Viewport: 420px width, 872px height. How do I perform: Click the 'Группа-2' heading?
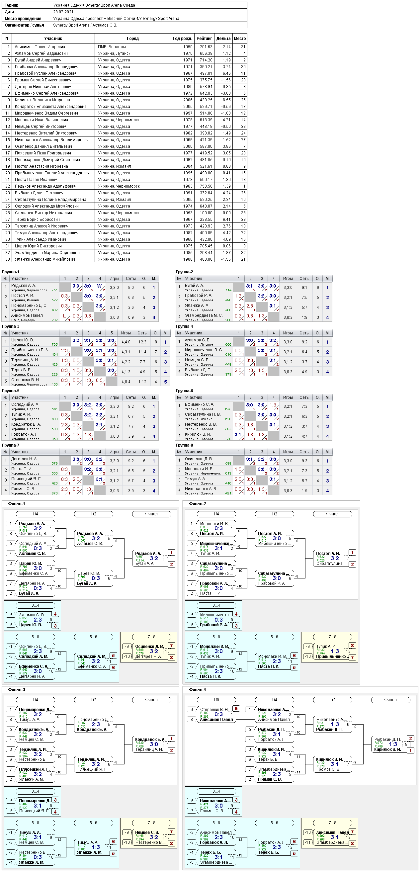(185, 272)
